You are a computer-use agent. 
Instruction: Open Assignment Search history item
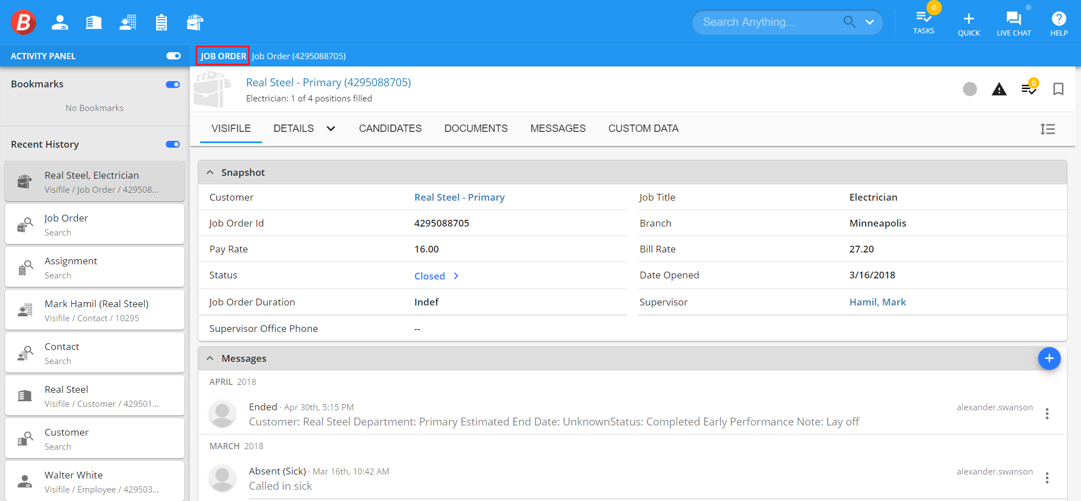pos(95,267)
